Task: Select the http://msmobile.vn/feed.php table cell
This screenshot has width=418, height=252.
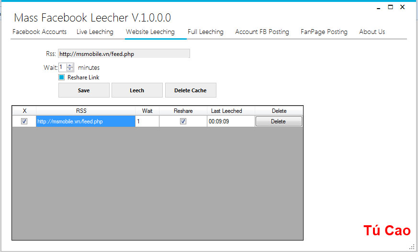Action: [86, 121]
